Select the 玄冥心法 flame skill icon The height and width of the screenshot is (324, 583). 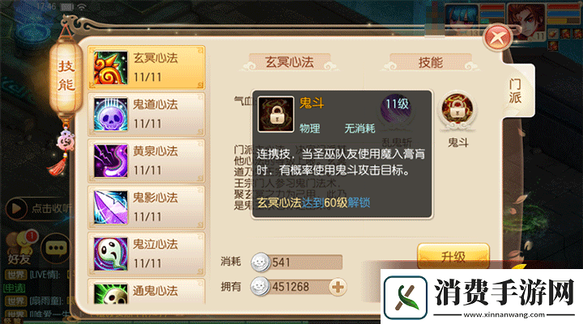[x=110, y=68]
